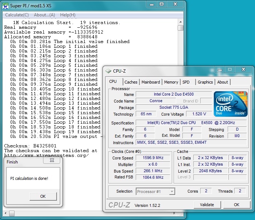Click the horizontal scroll left arrow in Super PI
The width and height of the screenshot is (255, 220).
pyautogui.click(x=6, y=213)
